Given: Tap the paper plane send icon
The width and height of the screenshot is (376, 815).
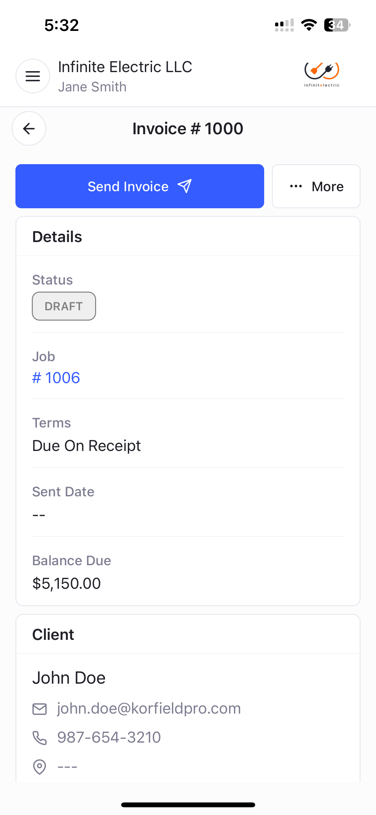Looking at the screenshot, I should 185,186.
